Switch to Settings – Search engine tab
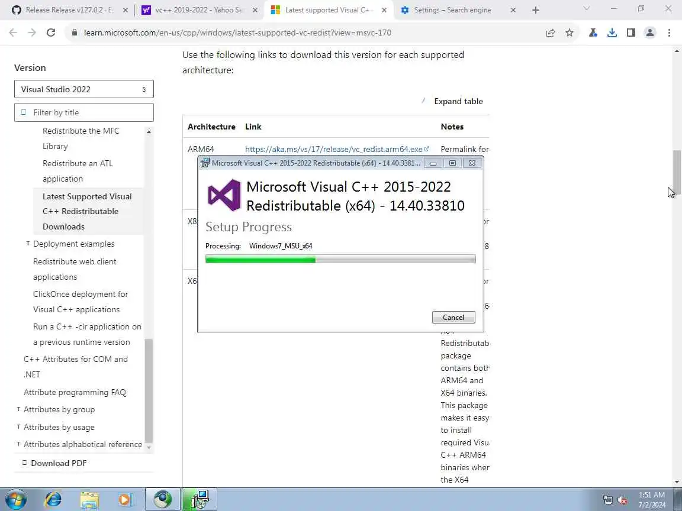The image size is (682, 511). 458,10
